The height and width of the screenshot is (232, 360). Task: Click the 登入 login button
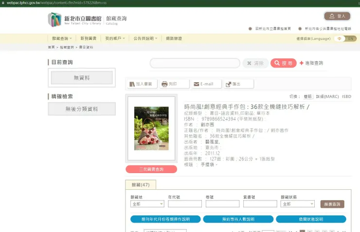pos(337,16)
